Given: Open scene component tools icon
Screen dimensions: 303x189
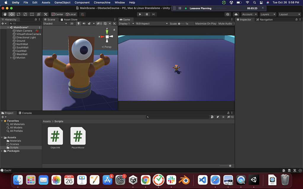Looking at the screenshot, I should (x=115, y=24).
